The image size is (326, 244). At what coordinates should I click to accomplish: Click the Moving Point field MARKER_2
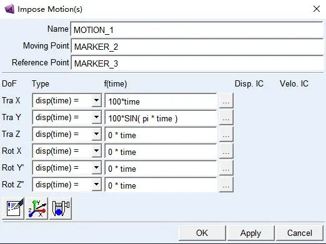[x=197, y=47]
